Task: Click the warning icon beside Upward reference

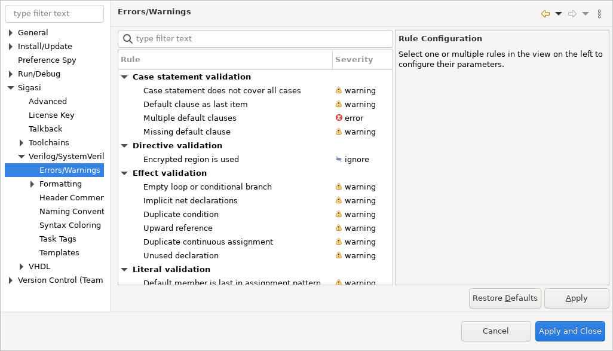Action: [339, 228]
